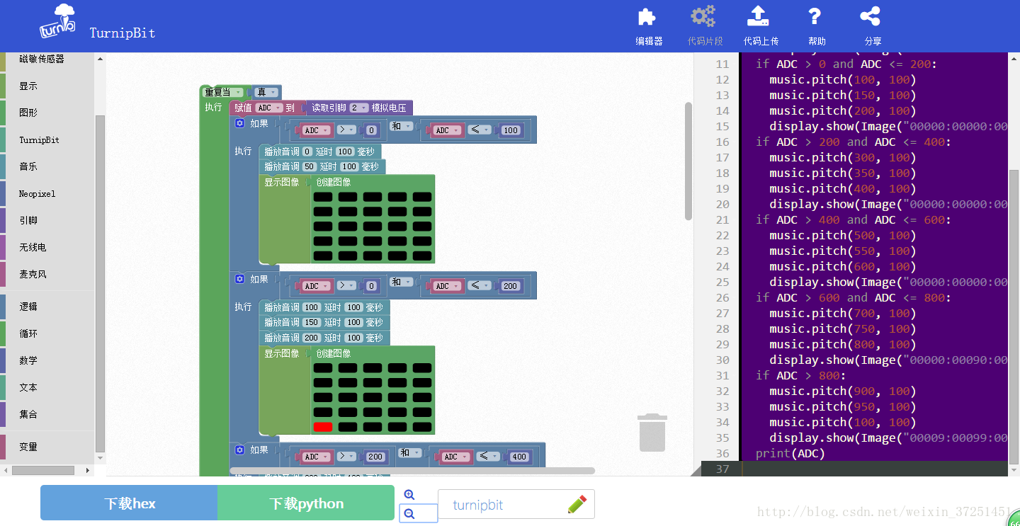Toggle bottom-right LED cell of the second image grid
1020x526 pixels.
pos(422,427)
